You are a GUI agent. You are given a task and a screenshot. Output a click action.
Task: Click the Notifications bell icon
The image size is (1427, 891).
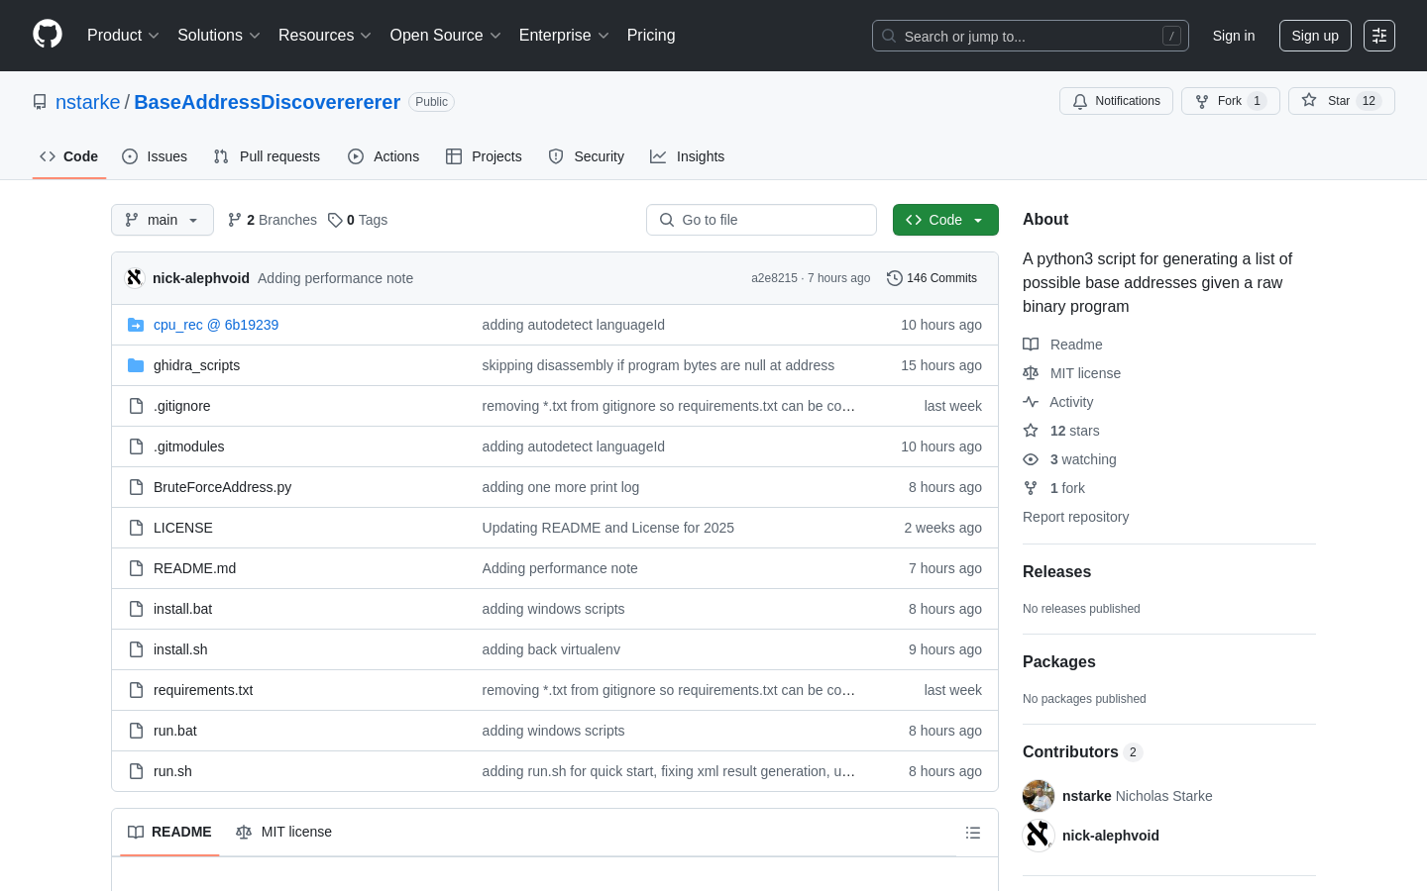[1080, 101]
